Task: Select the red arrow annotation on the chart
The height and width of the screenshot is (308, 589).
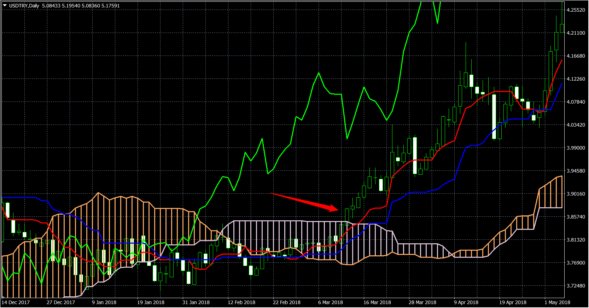Action: tap(305, 202)
